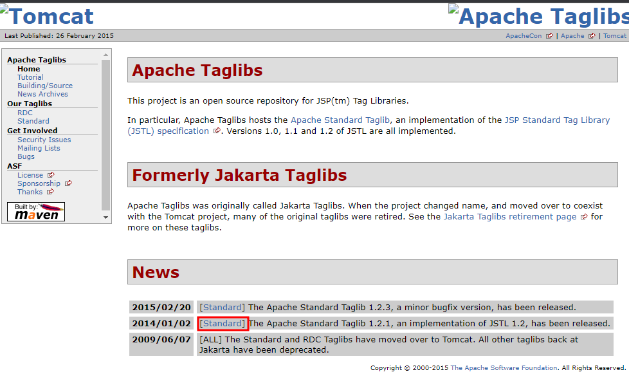The width and height of the screenshot is (629, 390).
Task: Open News Archives in sidebar
Action: (x=42, y=95)
